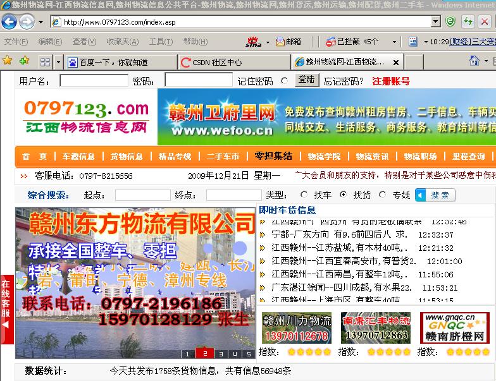Select the 专线 radio button
Viewport: 496px width, 381px height.
[382, 195]
